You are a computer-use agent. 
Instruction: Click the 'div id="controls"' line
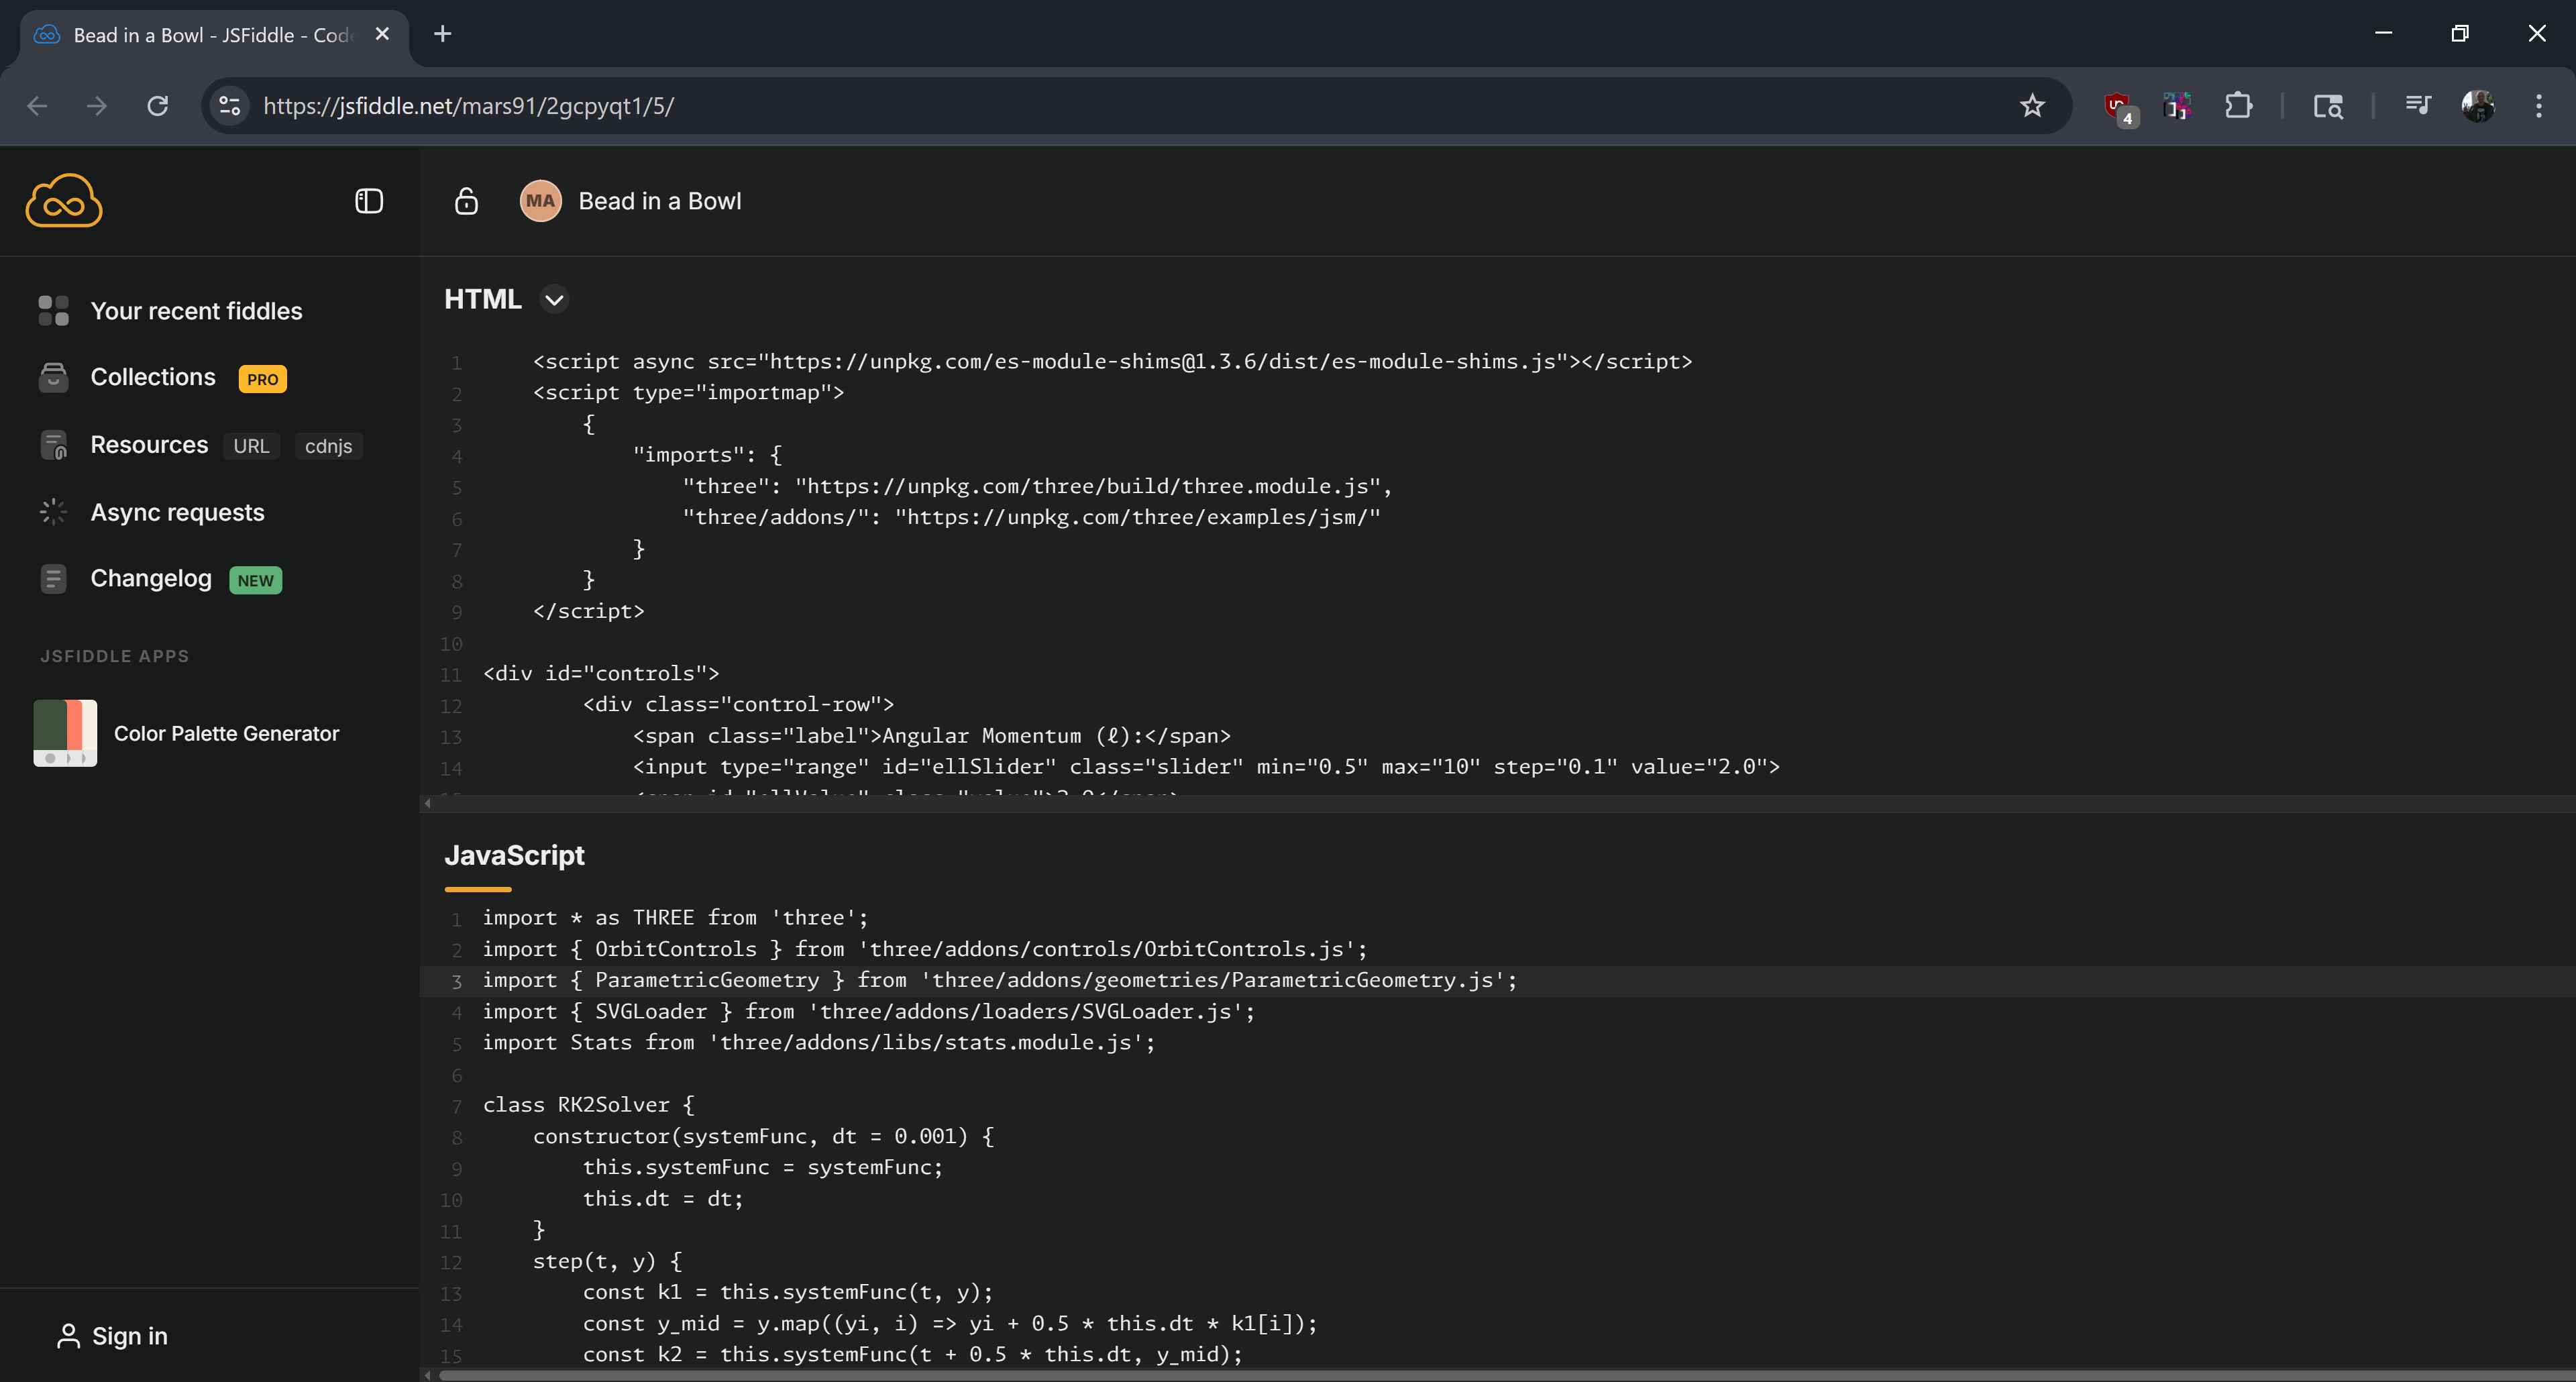[x=601, y=673]
